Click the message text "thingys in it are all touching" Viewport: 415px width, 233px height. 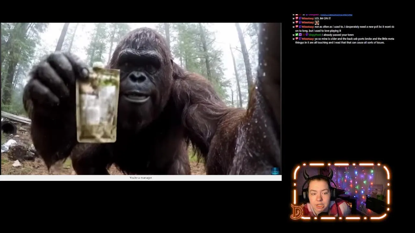coord(312,42)
